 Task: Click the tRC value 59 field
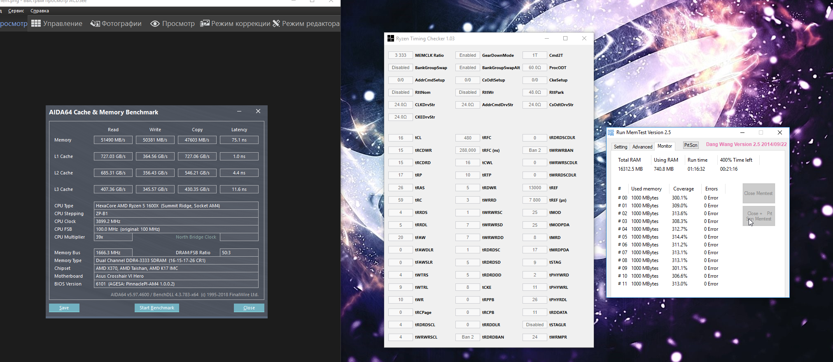click(400, 200)
